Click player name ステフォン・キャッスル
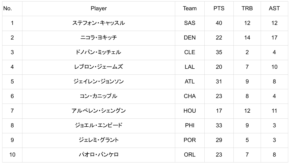 click(x=99, y=23)
